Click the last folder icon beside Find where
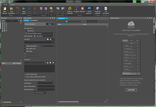 click(53, 63)
